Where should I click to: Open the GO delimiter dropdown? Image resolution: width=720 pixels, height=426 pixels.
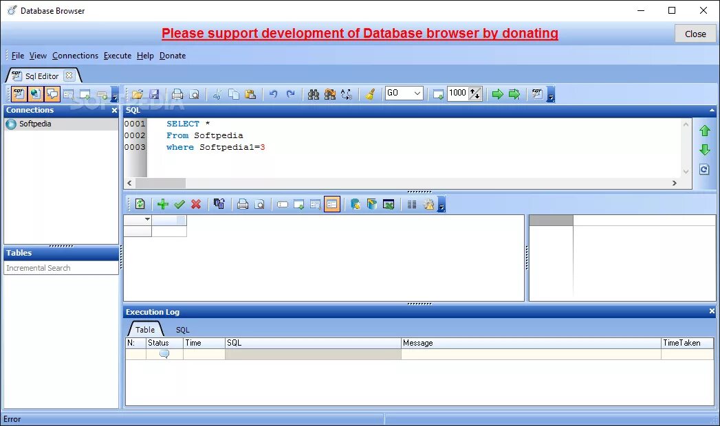point(417,93)
